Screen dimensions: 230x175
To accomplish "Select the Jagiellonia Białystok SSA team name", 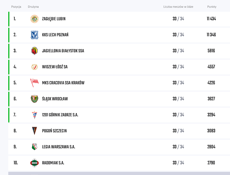I will 63,51.
